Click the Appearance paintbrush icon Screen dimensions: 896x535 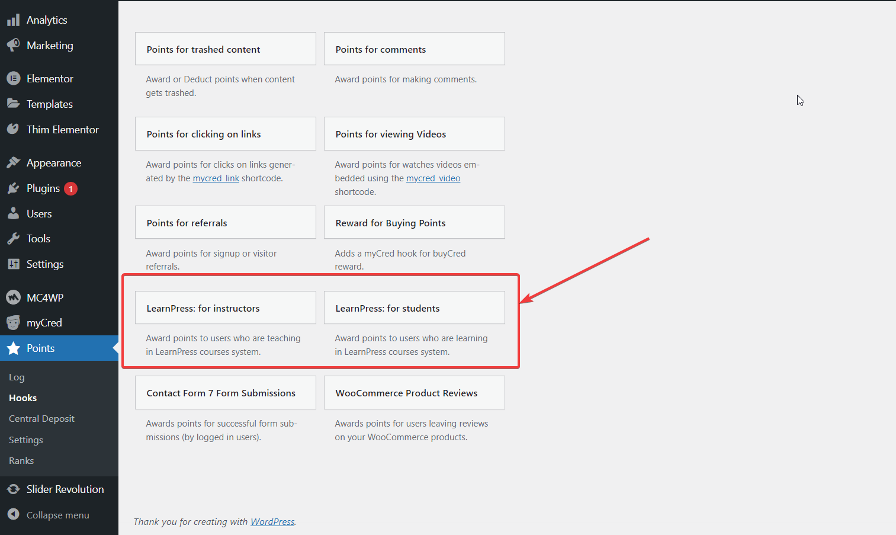point(13,162)
